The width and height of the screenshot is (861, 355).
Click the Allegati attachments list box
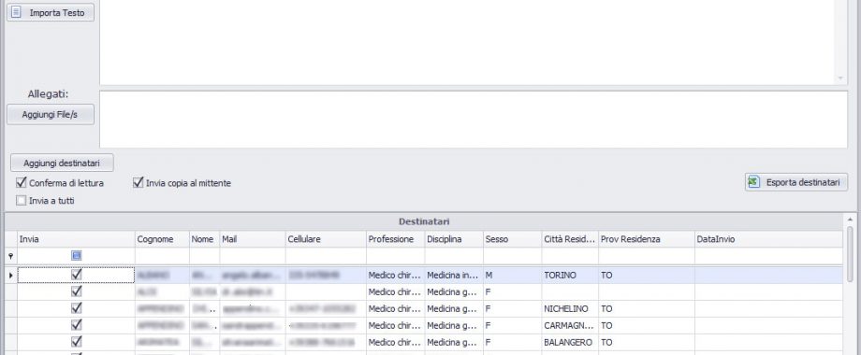click(x=474, y=119)
